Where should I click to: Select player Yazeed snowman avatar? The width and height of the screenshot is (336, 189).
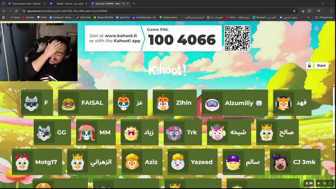point(178,162)
